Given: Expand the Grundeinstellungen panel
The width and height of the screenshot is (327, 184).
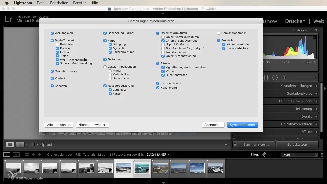Looking at the screenshot, I should 316,86.
